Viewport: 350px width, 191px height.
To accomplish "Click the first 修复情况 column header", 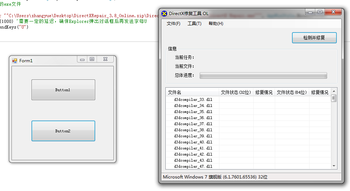I will click(x=264, y=92).
